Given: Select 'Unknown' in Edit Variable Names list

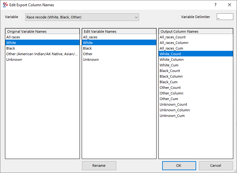Looking at the screenshot, I should (91, 60).
